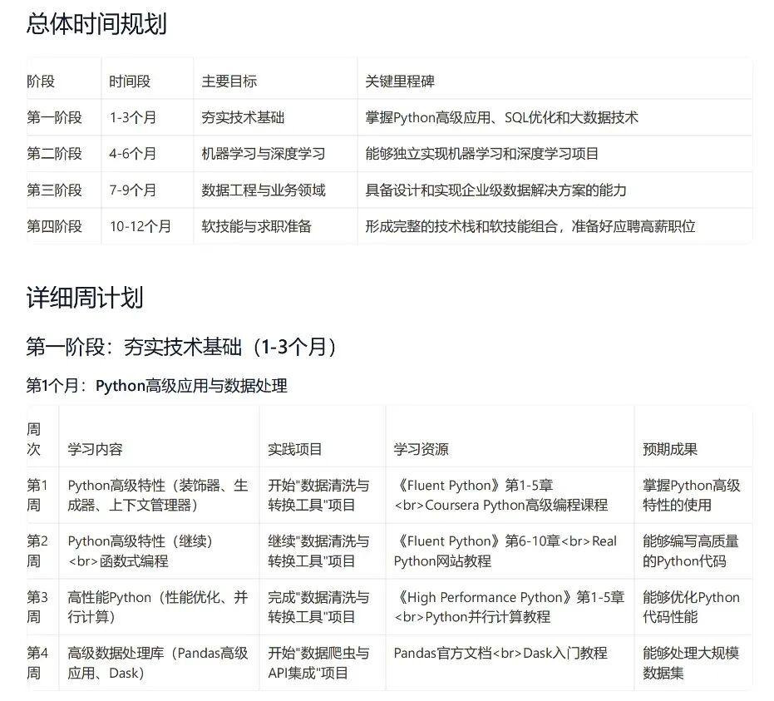Click the column header "实践项目"
The height and width of the screenshot is (701, 774).
click(294, 449)
